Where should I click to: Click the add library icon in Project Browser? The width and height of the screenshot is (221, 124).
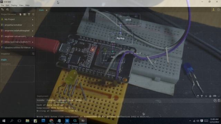[x=25, y=14]
